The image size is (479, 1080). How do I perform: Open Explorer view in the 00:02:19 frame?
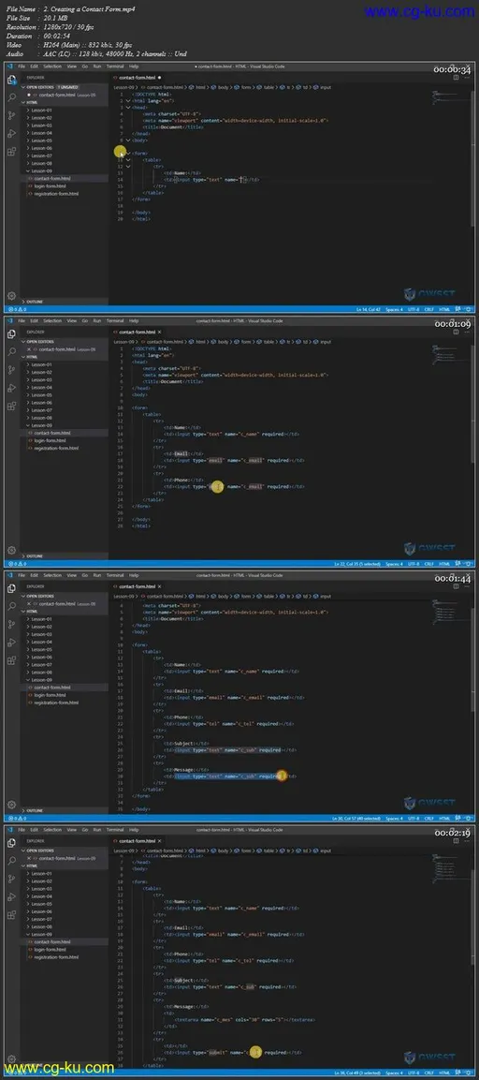(x=11, y=842)
